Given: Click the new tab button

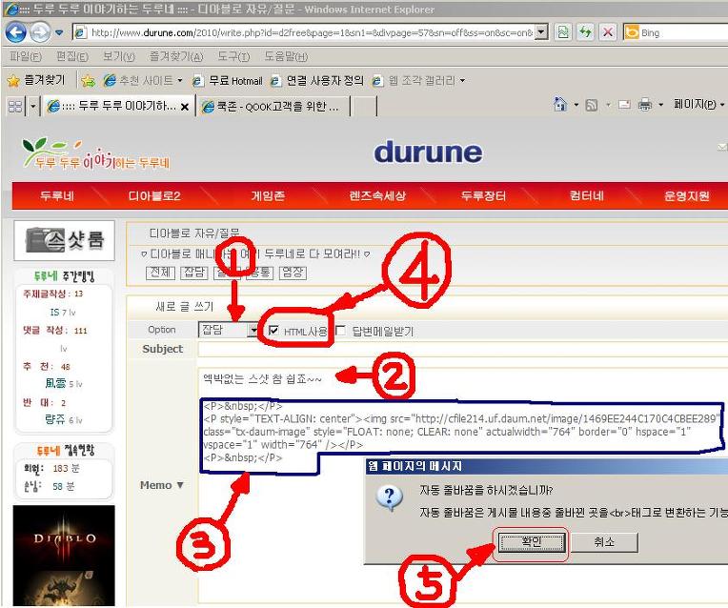Looking at the screenshot, I should point(364,107).
